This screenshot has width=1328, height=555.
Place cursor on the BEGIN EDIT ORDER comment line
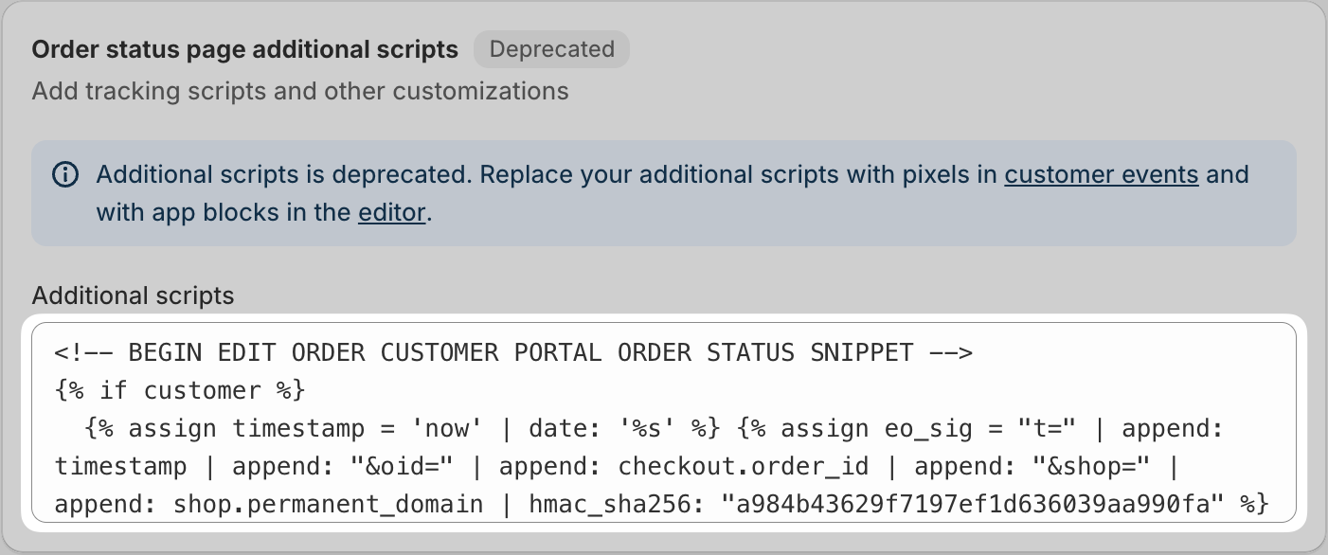pyautogui.click(x=513, y=353)
